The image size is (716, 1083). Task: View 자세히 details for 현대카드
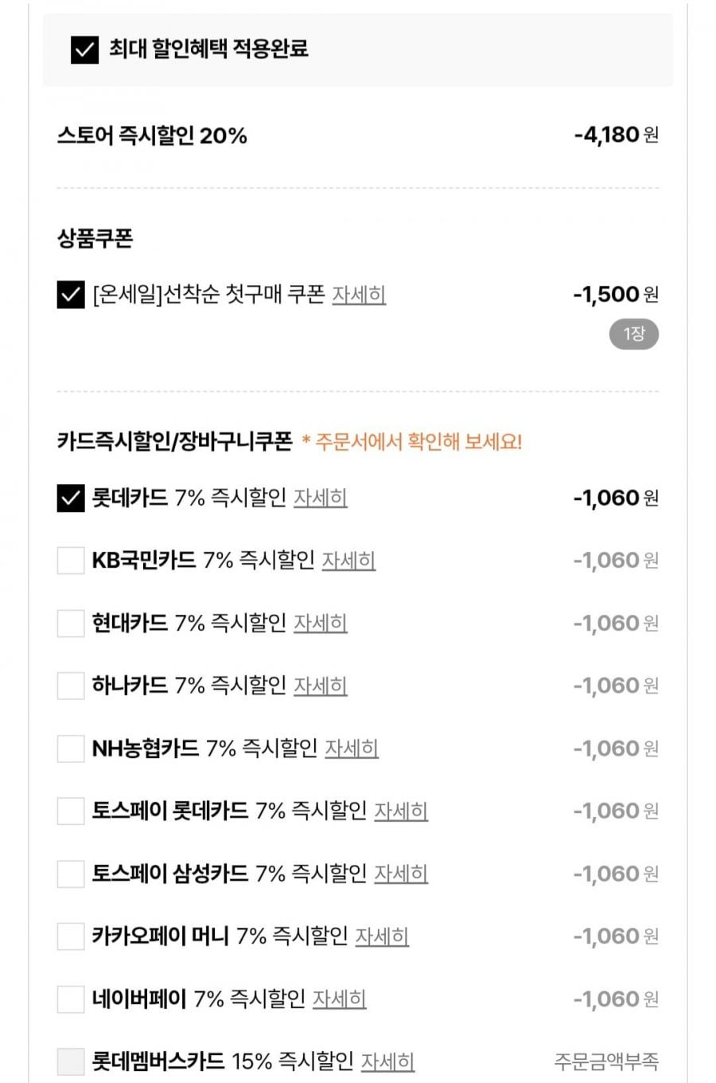(x=321, y=624)
